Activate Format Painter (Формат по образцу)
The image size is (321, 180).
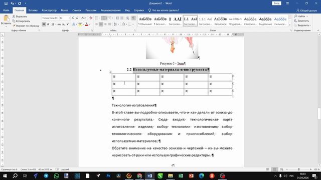point(26,25)
